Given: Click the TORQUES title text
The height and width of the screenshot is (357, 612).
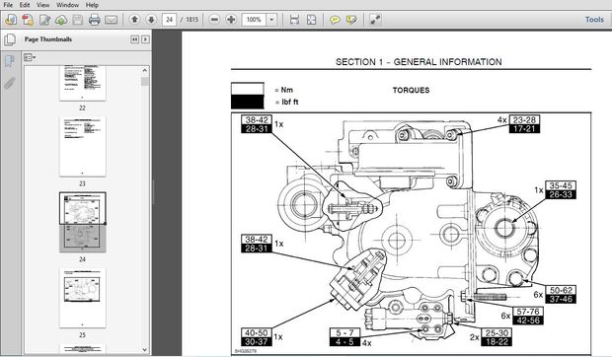Looking at the screenshot, I should 411,90.
